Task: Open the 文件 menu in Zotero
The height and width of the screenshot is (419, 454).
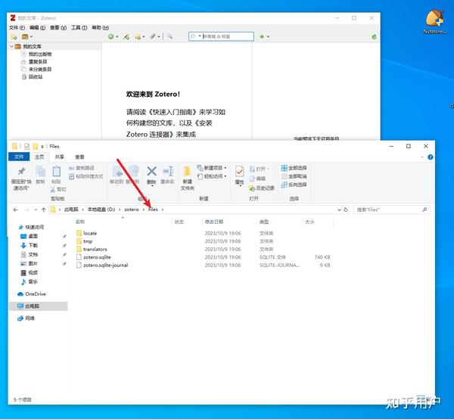Action: click(17, 27)
